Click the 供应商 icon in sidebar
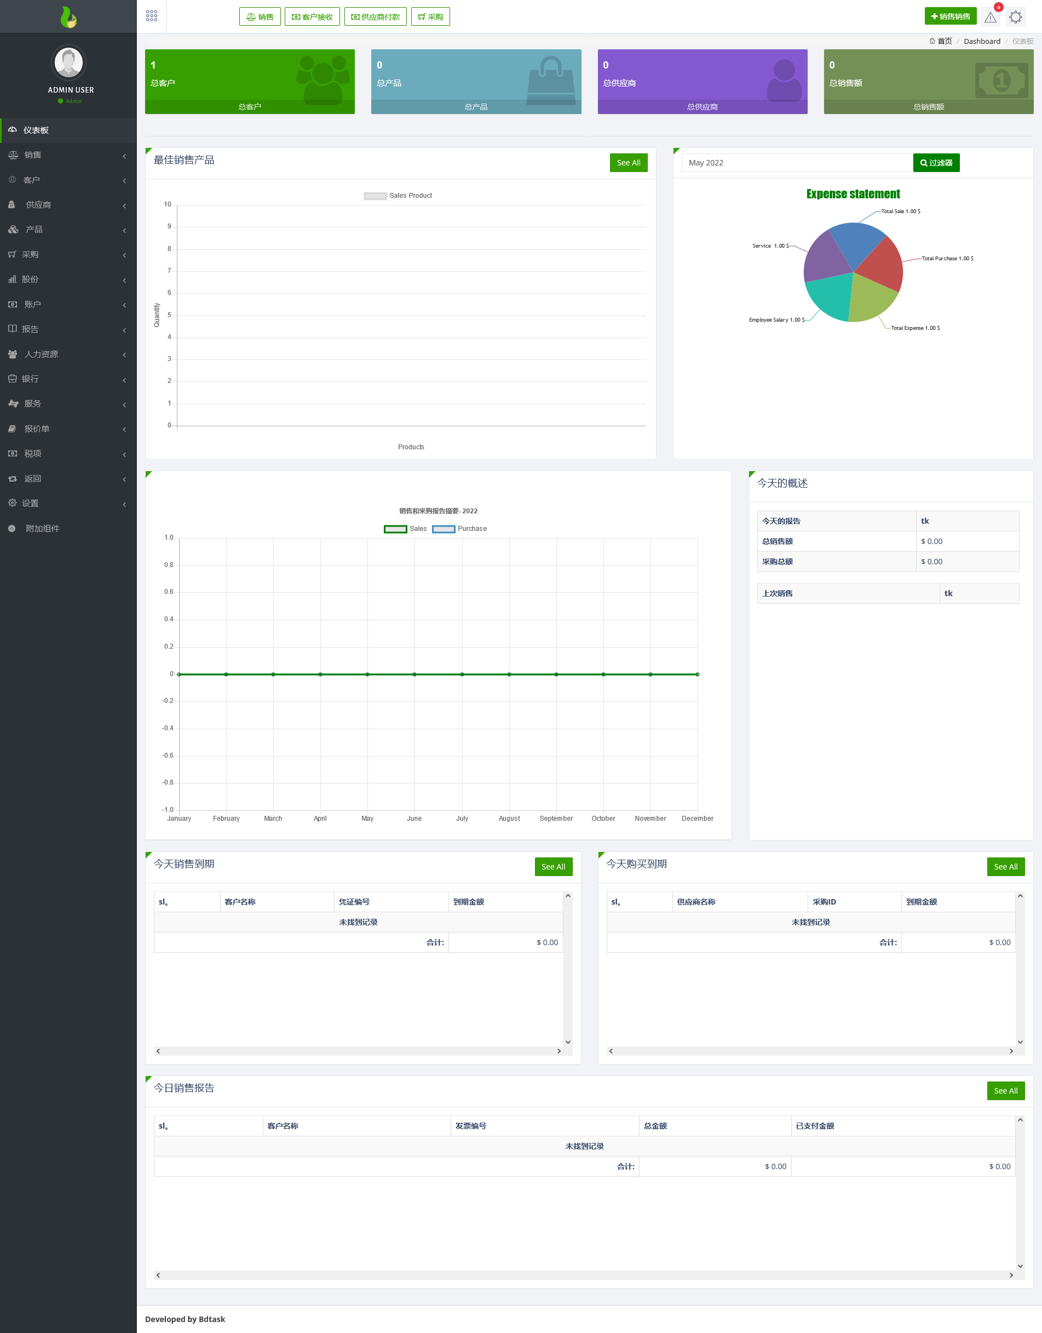This screenshot has width=1042, height=1333. 11,204
